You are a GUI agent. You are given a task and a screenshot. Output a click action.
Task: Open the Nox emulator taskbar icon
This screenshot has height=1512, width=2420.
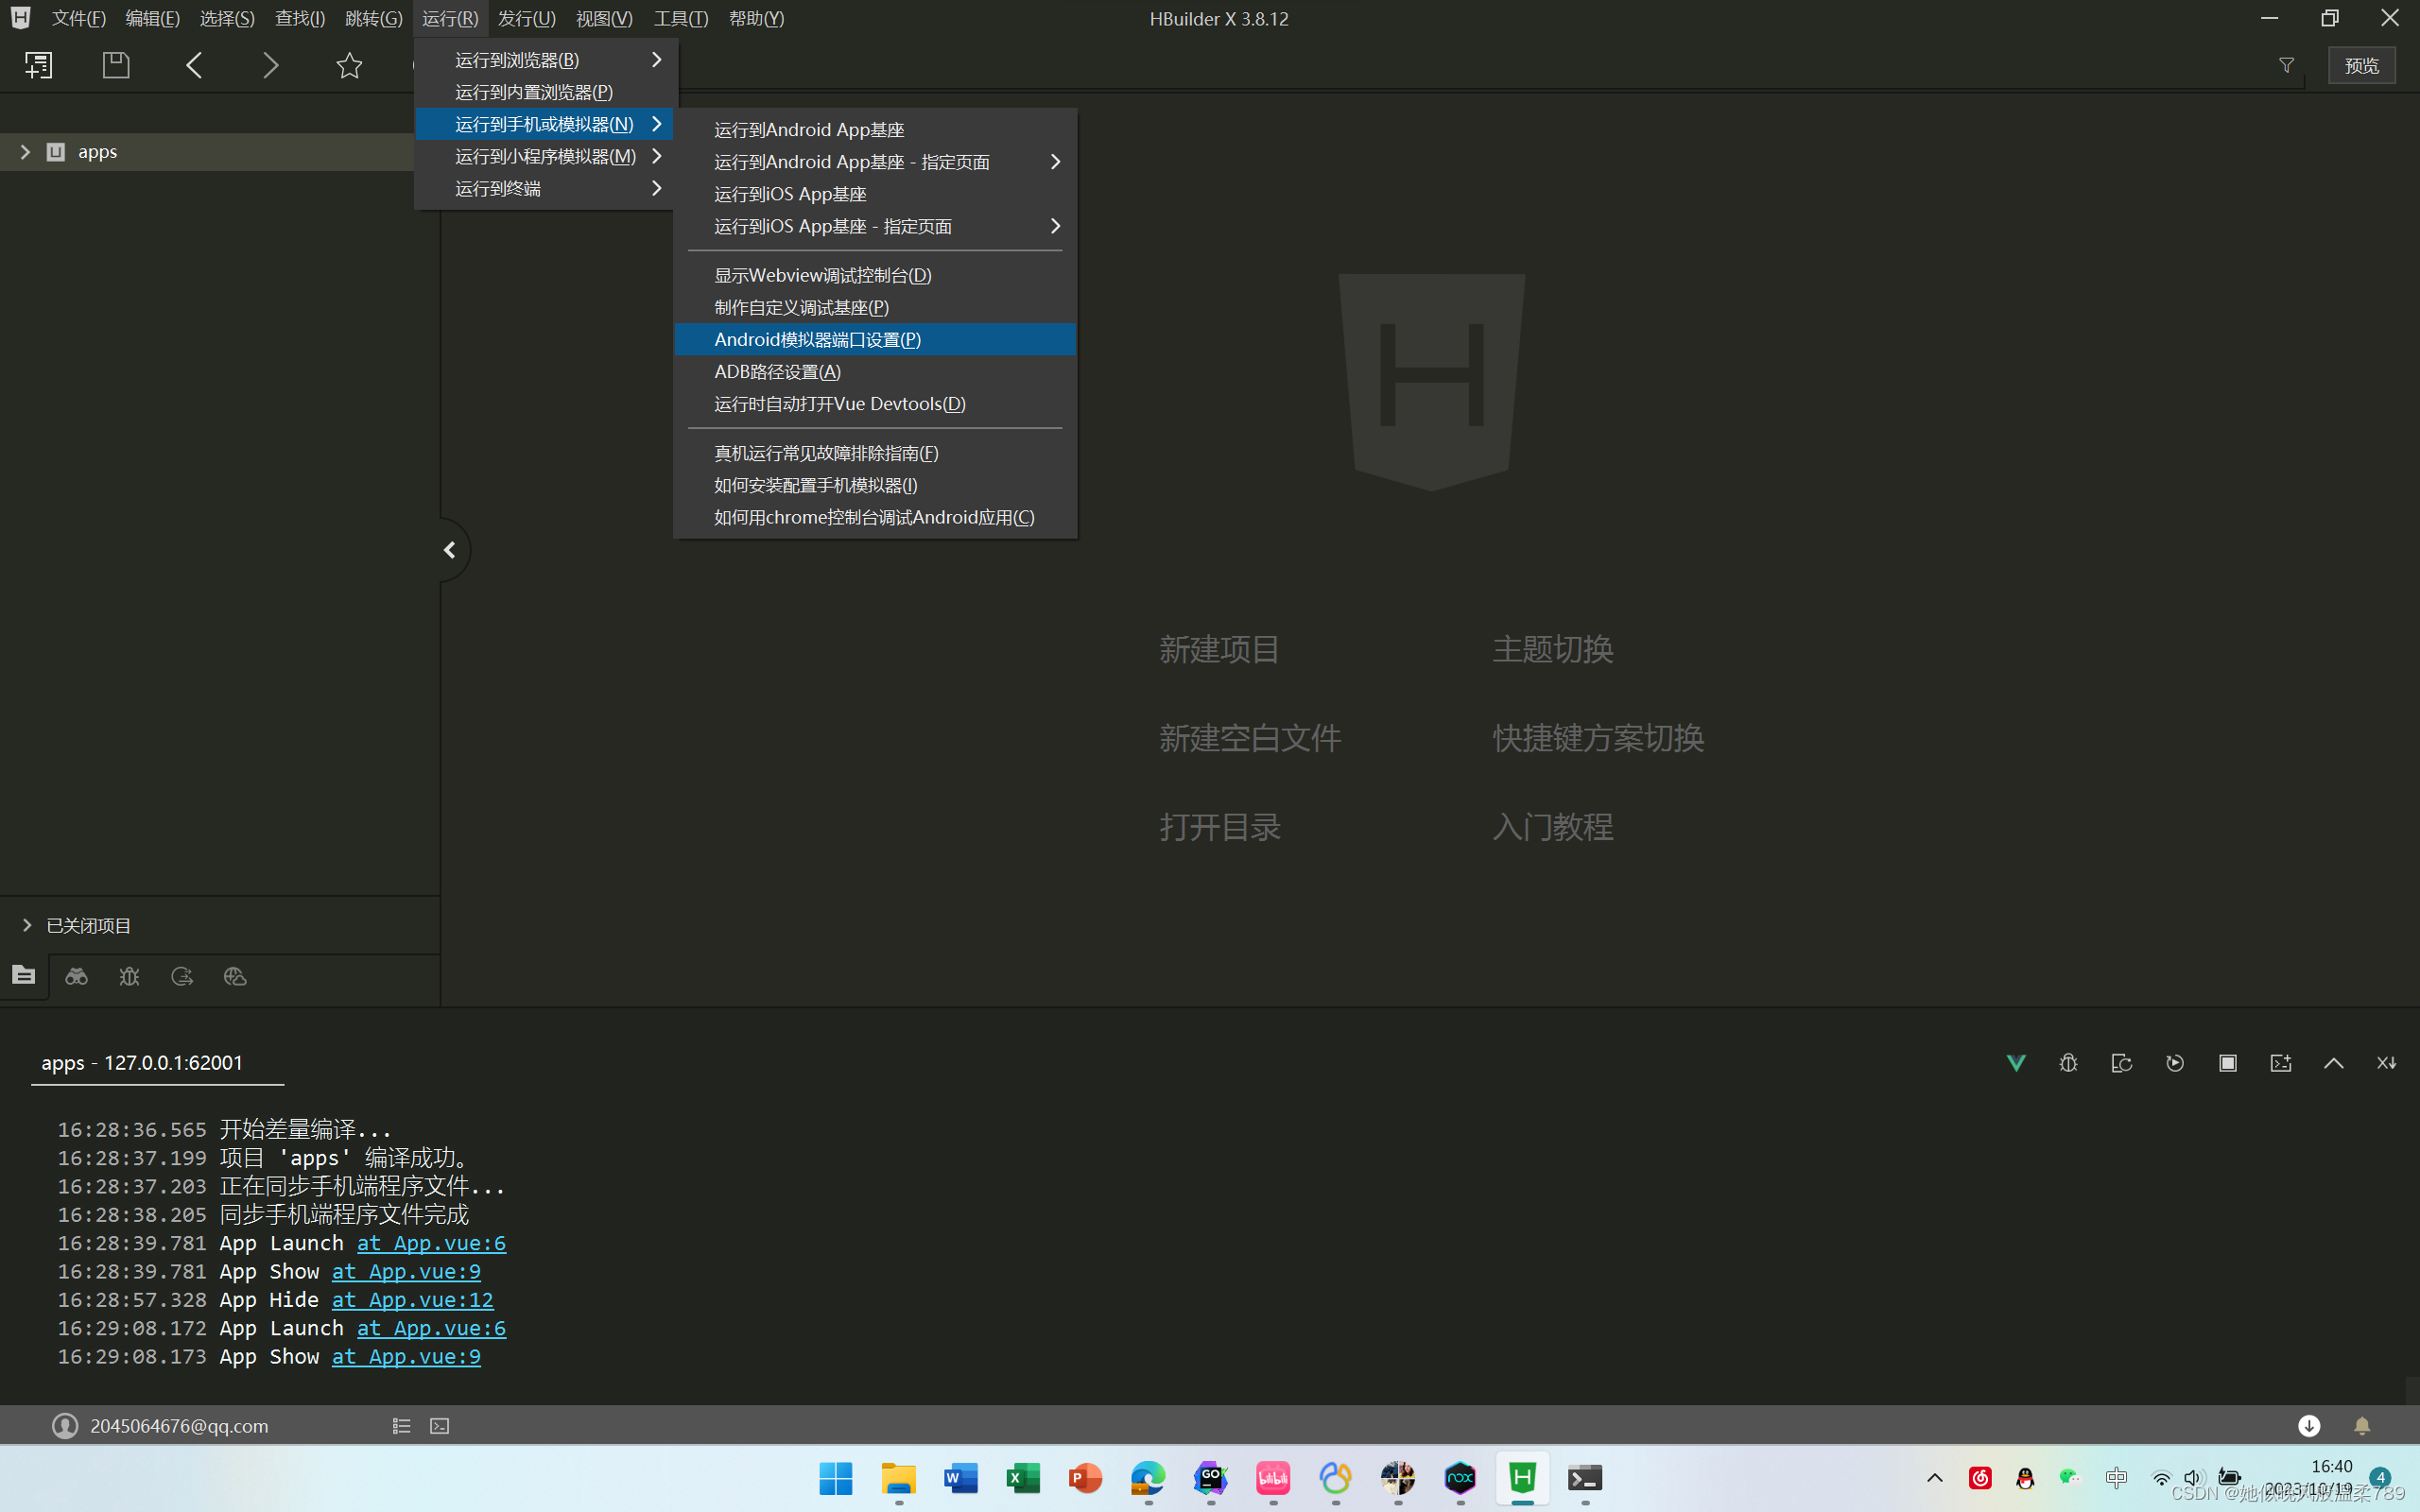[1460, 1478]
